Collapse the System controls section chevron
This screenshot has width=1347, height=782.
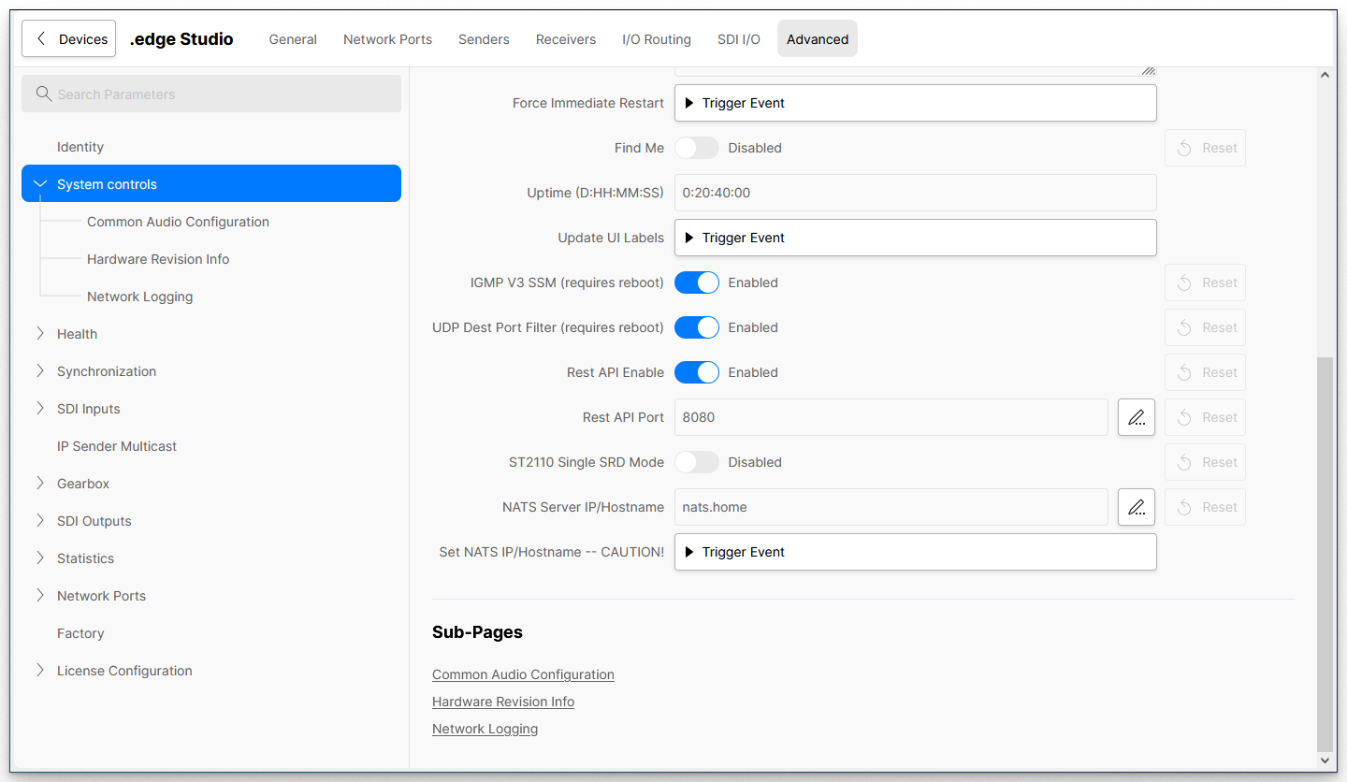pyautogui.click(x=40, y=184)
